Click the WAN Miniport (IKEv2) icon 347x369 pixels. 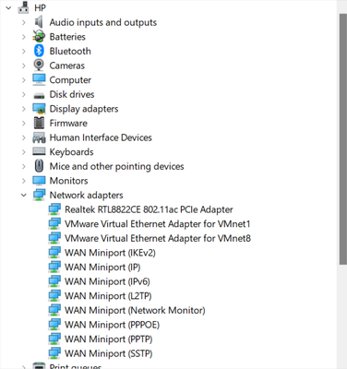tap(54, 253)
